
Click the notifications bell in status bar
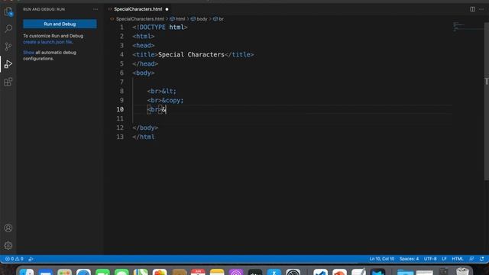tap(482, 259)
